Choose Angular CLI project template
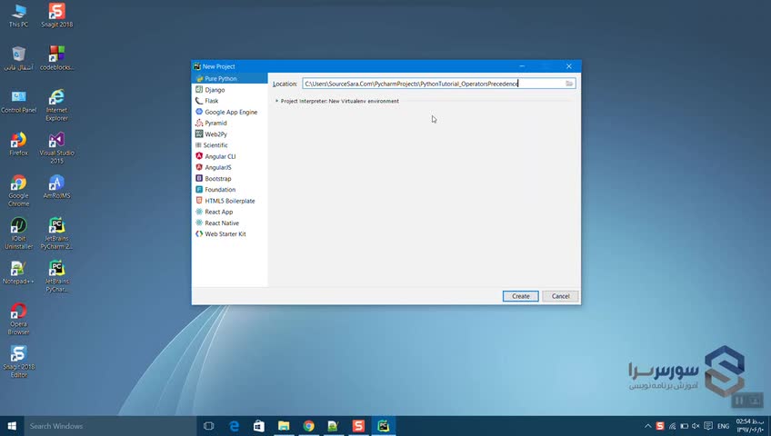 219,156
